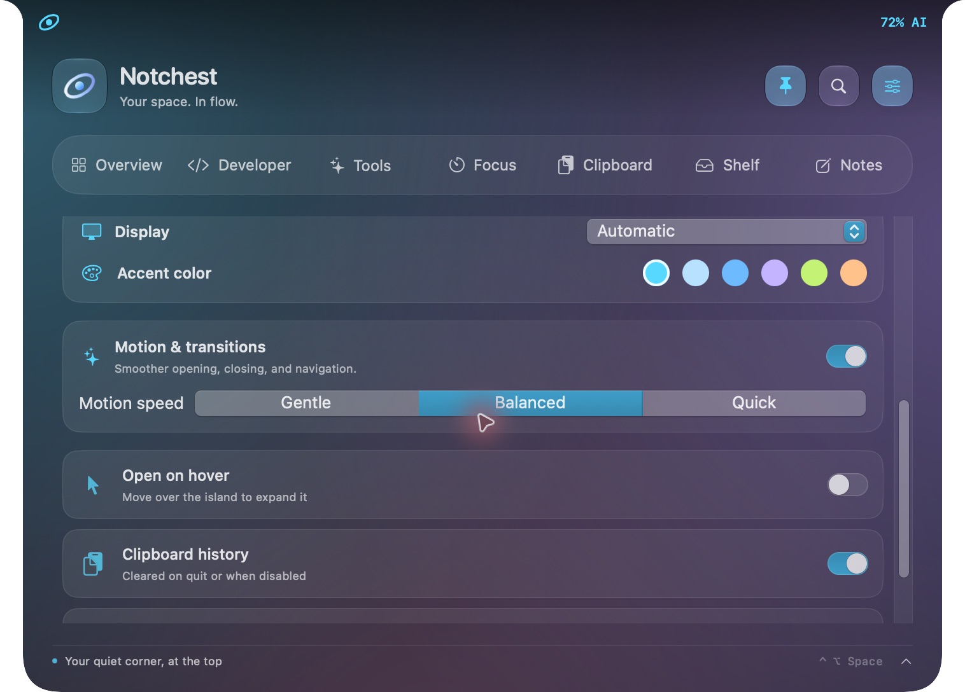Click the vertical scrollbar thumb in settings
This screenshot has width=965, height=692.
(x=904, y=488)
